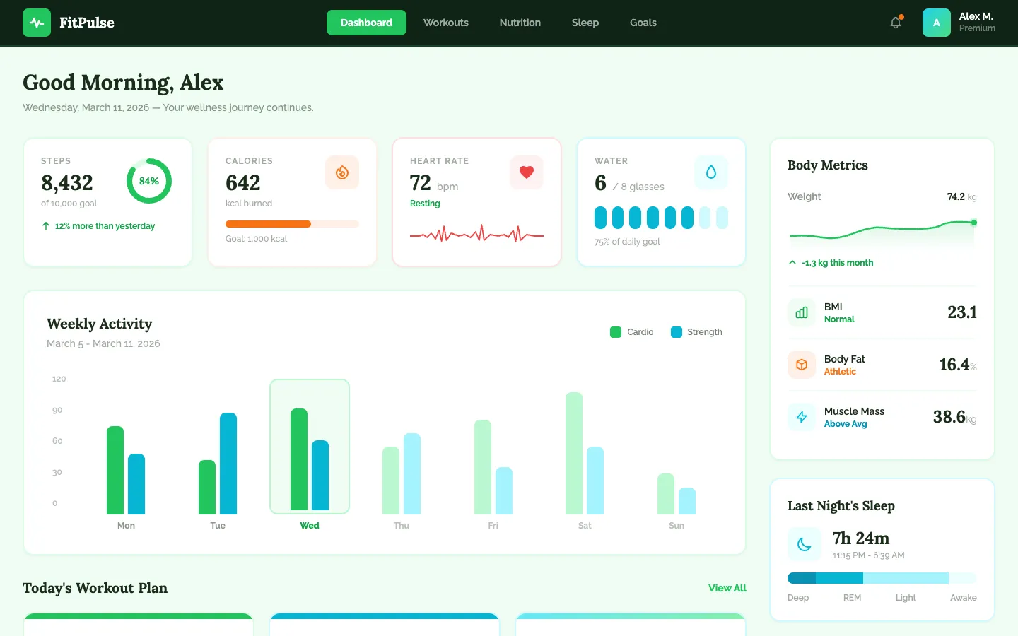
Task: Open the Alex M. profile menu
Action: pos(960,22)
